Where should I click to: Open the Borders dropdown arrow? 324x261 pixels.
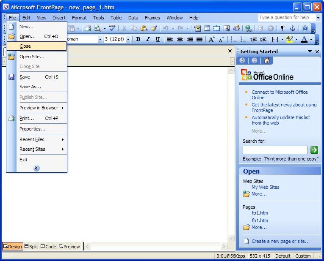coord(282,39)
